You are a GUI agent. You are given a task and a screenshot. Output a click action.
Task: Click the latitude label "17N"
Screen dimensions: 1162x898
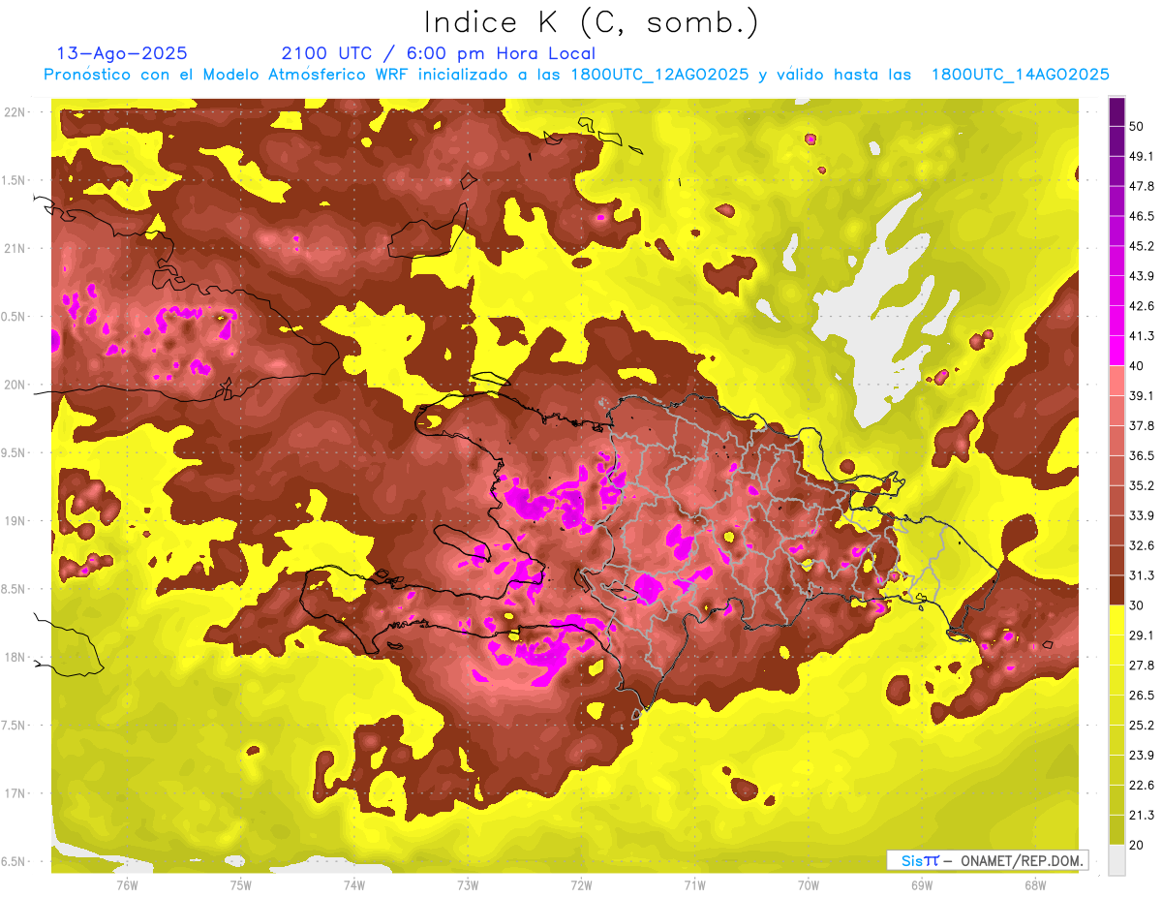coord(15,793)
